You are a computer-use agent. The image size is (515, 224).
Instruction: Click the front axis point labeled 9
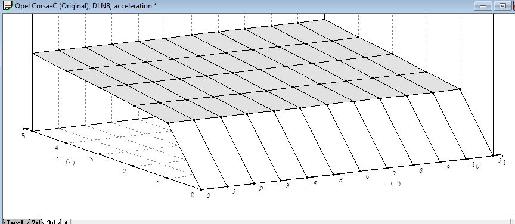[x=440, y=161]
